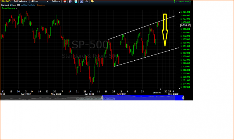The height and width of the screenshot is (140, 234).
Task: Click the 1,421.00 price axis label
Action: pos(185,12)
